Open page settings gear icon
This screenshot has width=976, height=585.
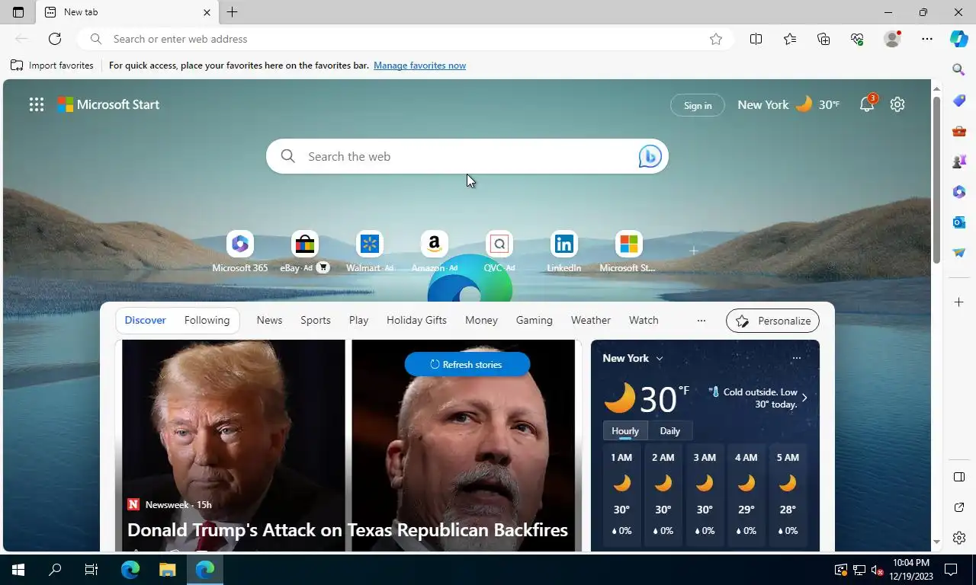897,104
